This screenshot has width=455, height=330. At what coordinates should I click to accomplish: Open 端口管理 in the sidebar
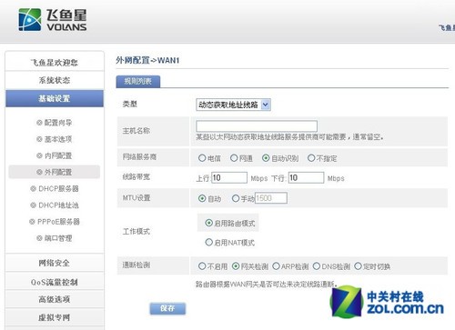[58, 238]
